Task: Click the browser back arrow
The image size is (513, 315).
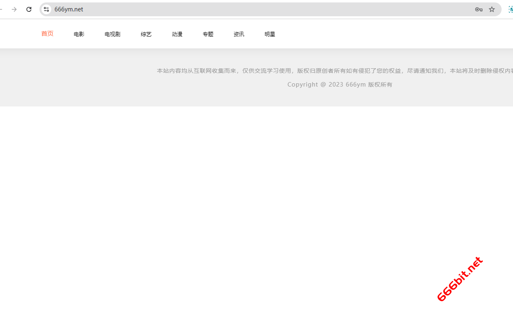Action: coord(1,9)
